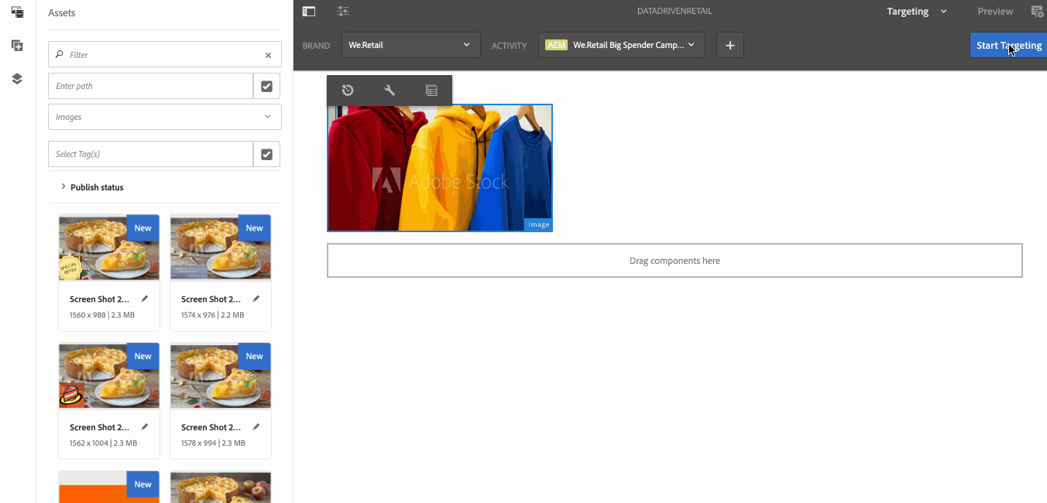Click the layout icon in the component toolbar
The width and height of the screenshot is (1047, 503).
click(431, 91)
